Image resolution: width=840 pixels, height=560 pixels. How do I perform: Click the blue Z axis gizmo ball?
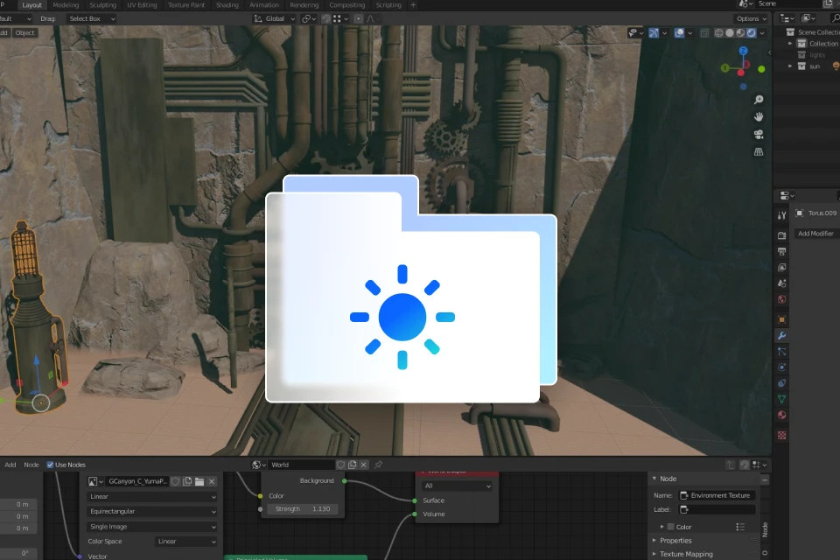[743, 51]
